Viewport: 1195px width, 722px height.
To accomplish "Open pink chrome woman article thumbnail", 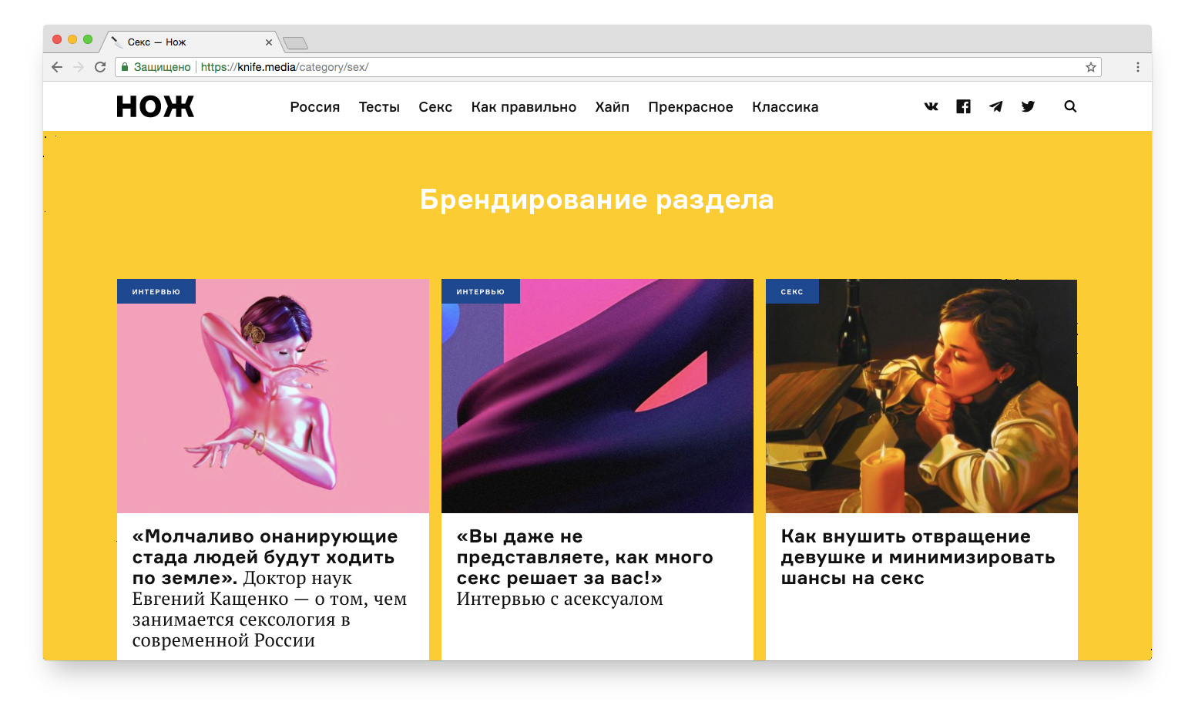I will (x=273, y=396).
